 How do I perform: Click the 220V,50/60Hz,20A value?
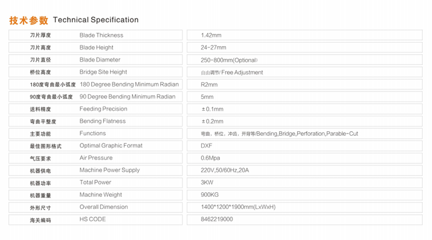pos(225,170)
